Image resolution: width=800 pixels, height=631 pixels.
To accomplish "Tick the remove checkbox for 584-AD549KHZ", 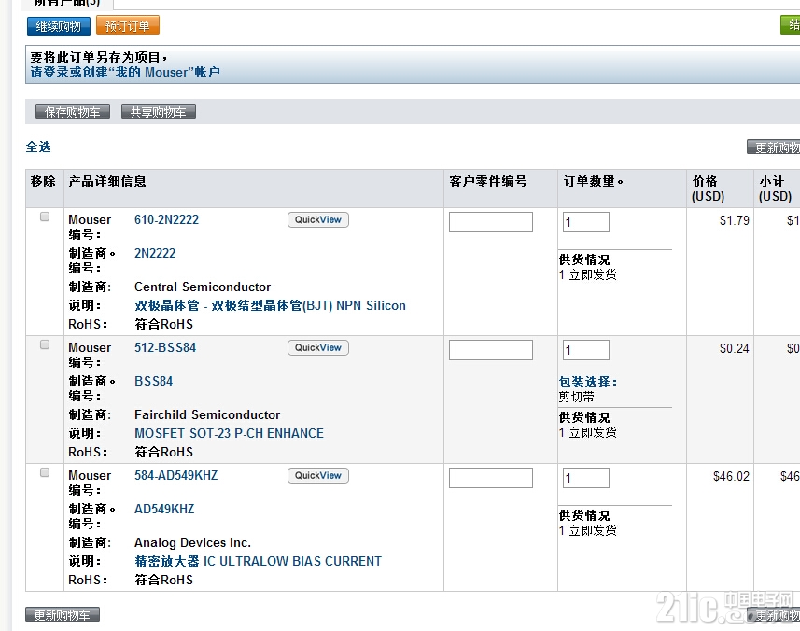I will tap(45, 473).
